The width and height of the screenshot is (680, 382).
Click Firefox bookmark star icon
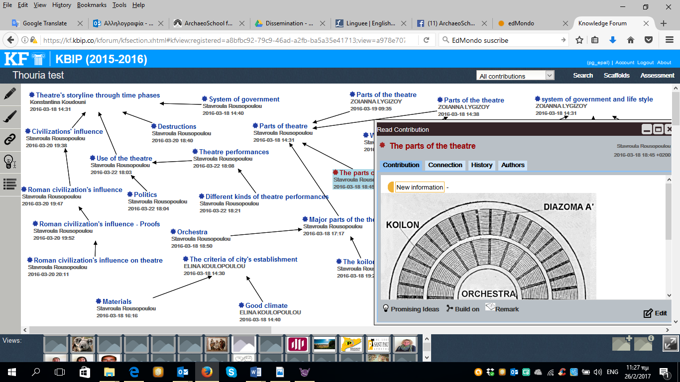(x=579, y=40)
